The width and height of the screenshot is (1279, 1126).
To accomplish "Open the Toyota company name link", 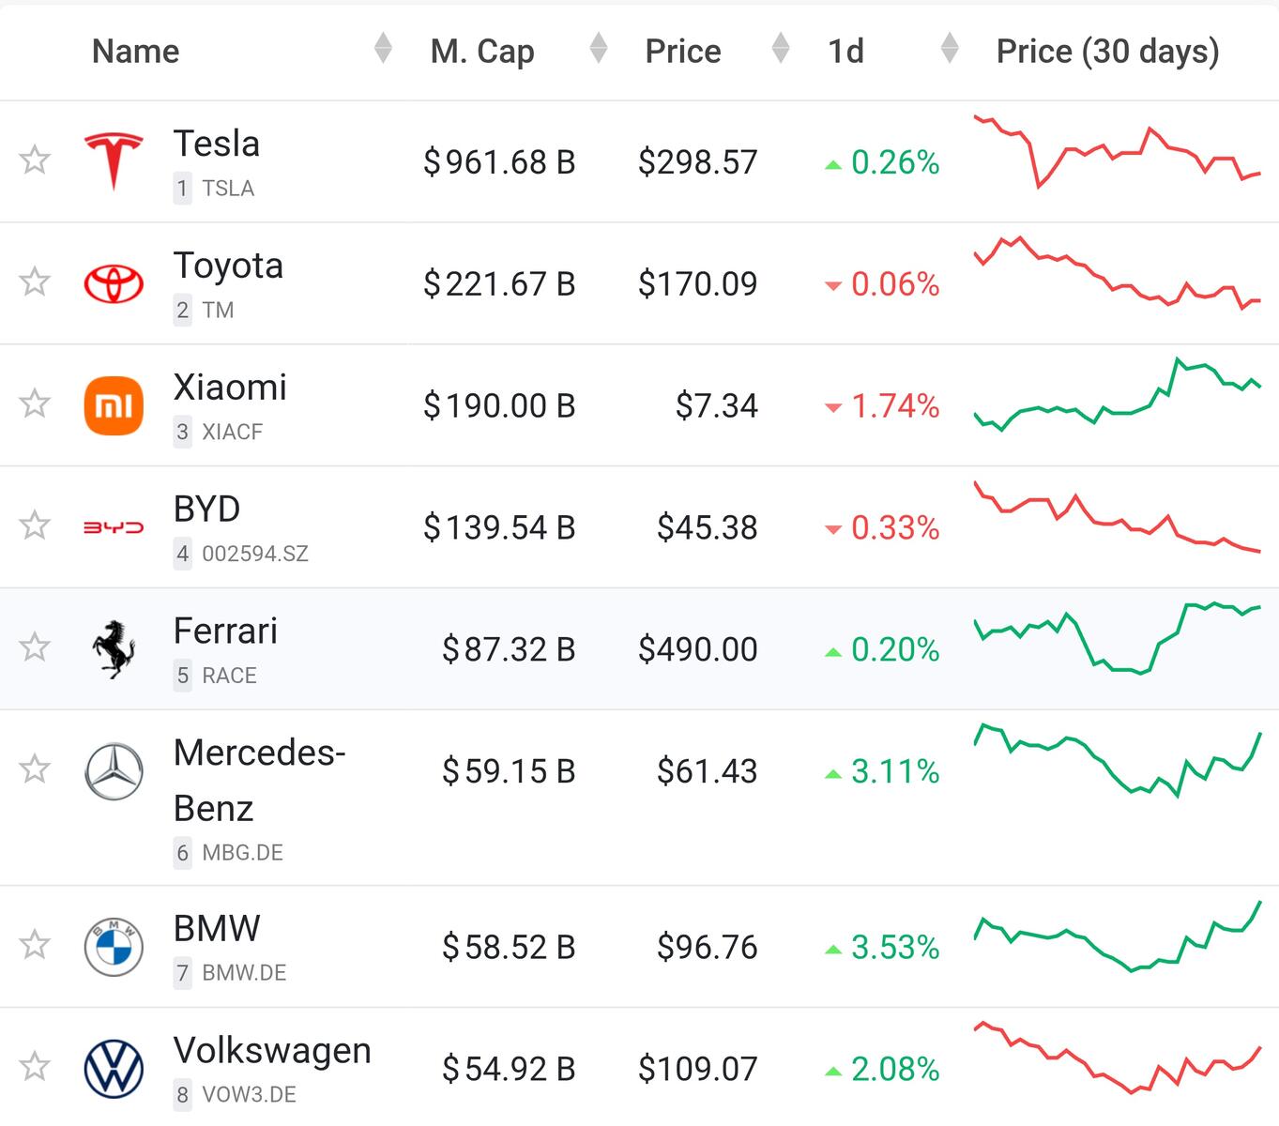I will coord(228,266).
